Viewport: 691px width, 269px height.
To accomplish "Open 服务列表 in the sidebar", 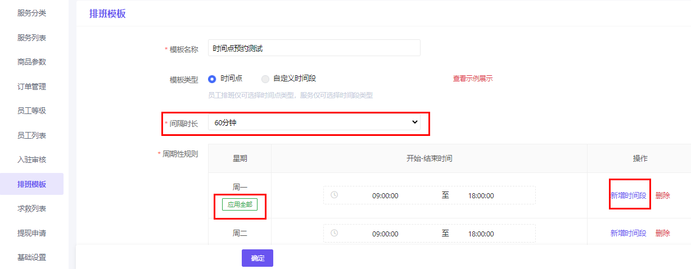I will pyautogui.click(x=31, y=38).
